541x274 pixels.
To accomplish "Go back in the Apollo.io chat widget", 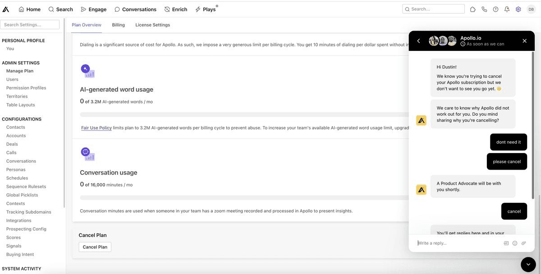I will click(419, 41).
